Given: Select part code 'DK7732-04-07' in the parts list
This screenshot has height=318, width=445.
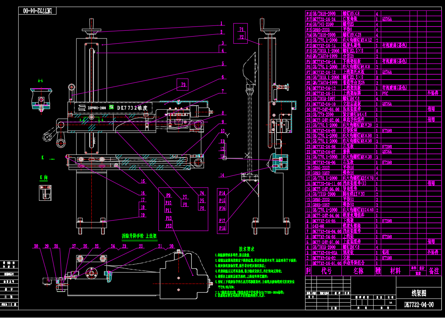Looking at the screenshot, I should 324,152.
